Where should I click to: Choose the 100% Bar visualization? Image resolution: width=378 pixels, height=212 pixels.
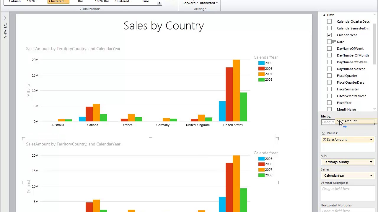(102, 1)
